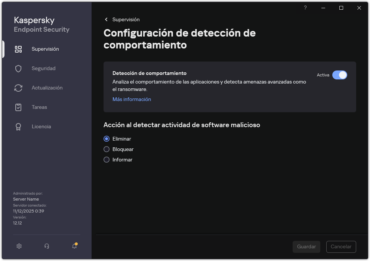Screen dimensions: 370x261
Task: Click the help question mark icon
Action: 305,8
